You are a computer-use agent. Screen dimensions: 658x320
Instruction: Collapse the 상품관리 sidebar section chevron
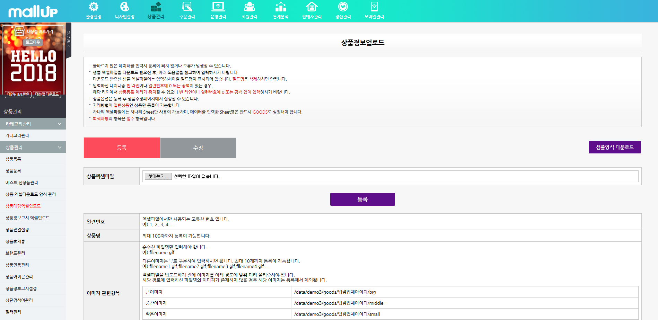[x=60, y=148]
